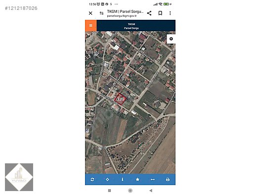Tap the refresh icon in bottom toolbar
The image size is (261, 196).
pyautogui.click(x=92, y=179)
